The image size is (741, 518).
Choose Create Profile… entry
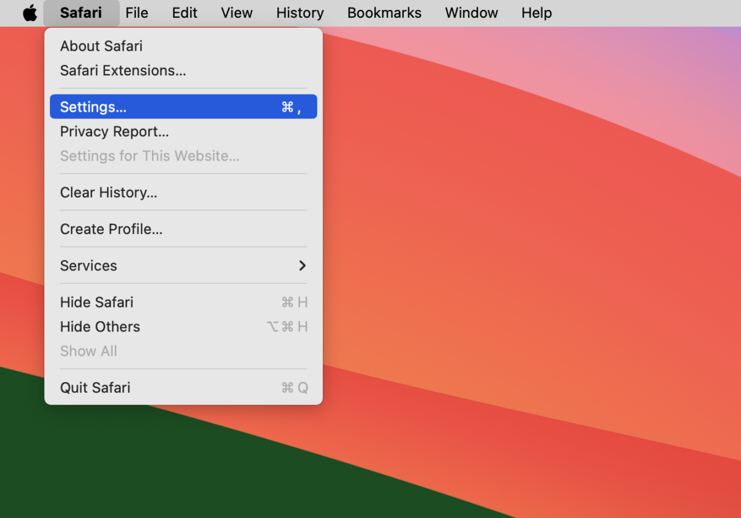[x=111, y=229]
